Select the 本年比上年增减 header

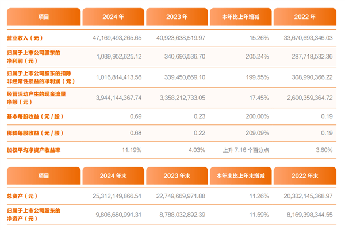tap(240, 17)
